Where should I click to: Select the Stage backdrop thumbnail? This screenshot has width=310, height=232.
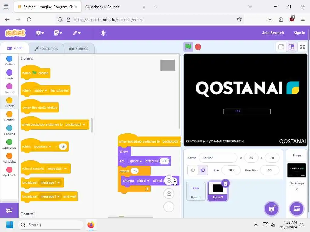pos(297,170)
